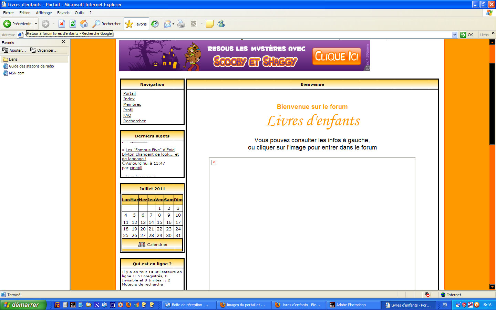Open Guide des stations de radio favorite

(x=28, y=66)
